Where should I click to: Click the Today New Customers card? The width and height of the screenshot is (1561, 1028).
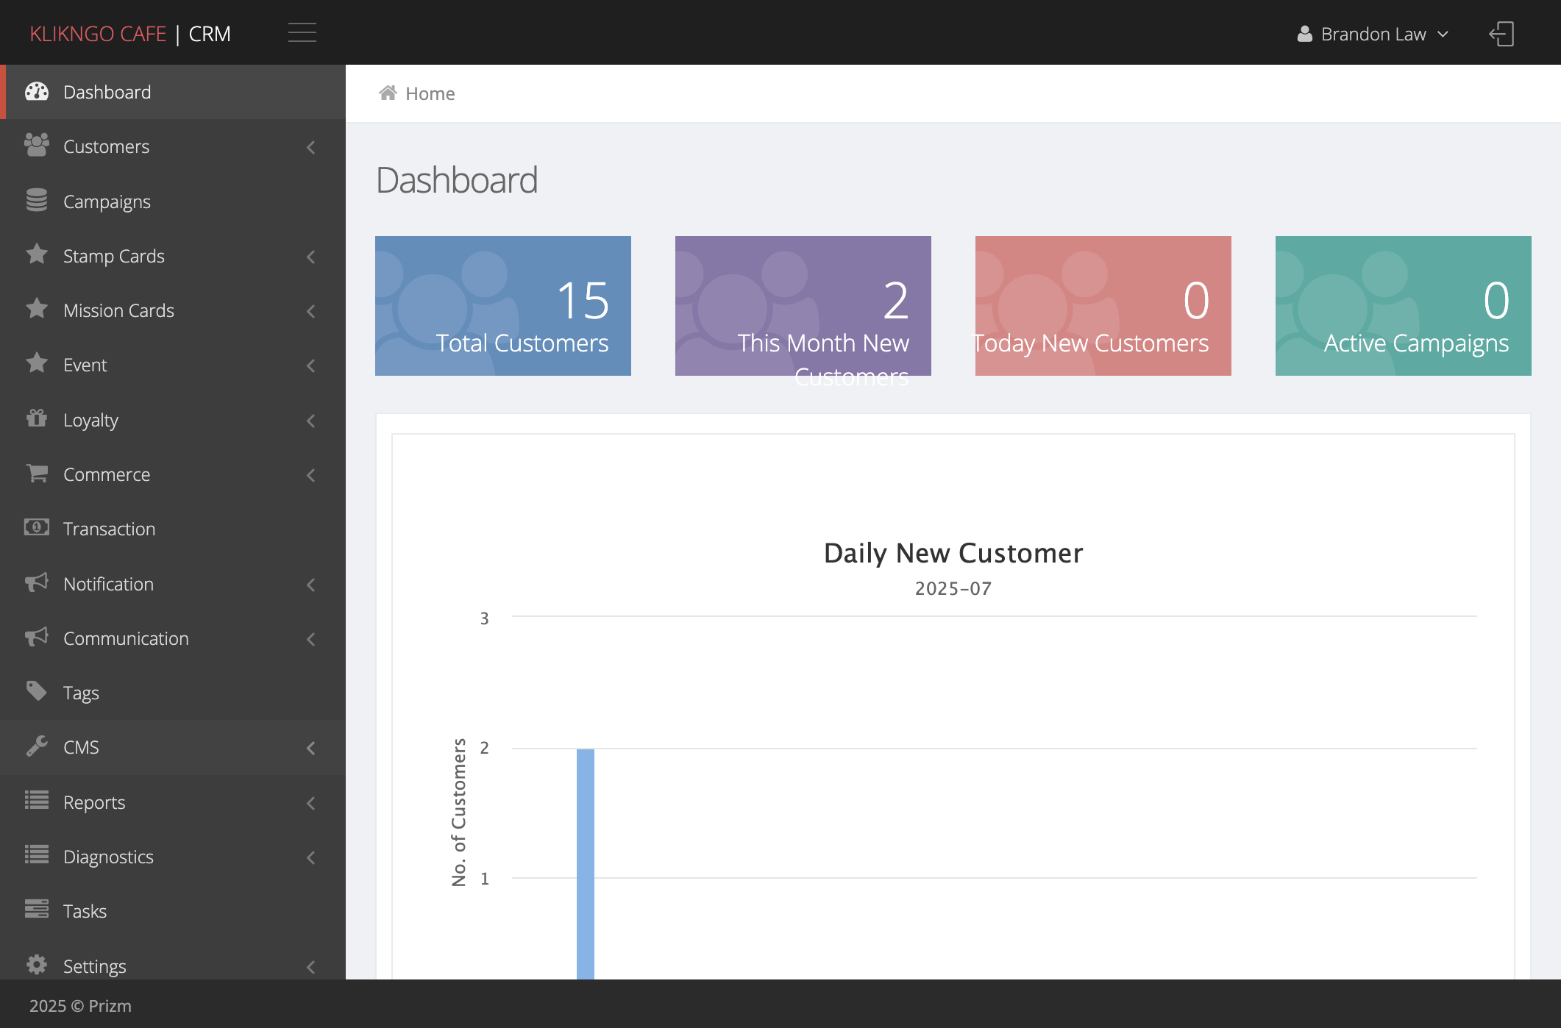tap(1103, 306)
